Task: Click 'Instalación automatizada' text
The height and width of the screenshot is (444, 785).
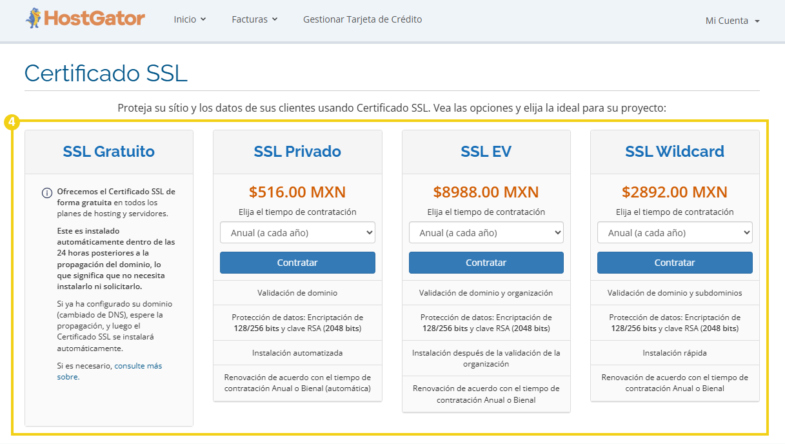Action: coord(297,353)
